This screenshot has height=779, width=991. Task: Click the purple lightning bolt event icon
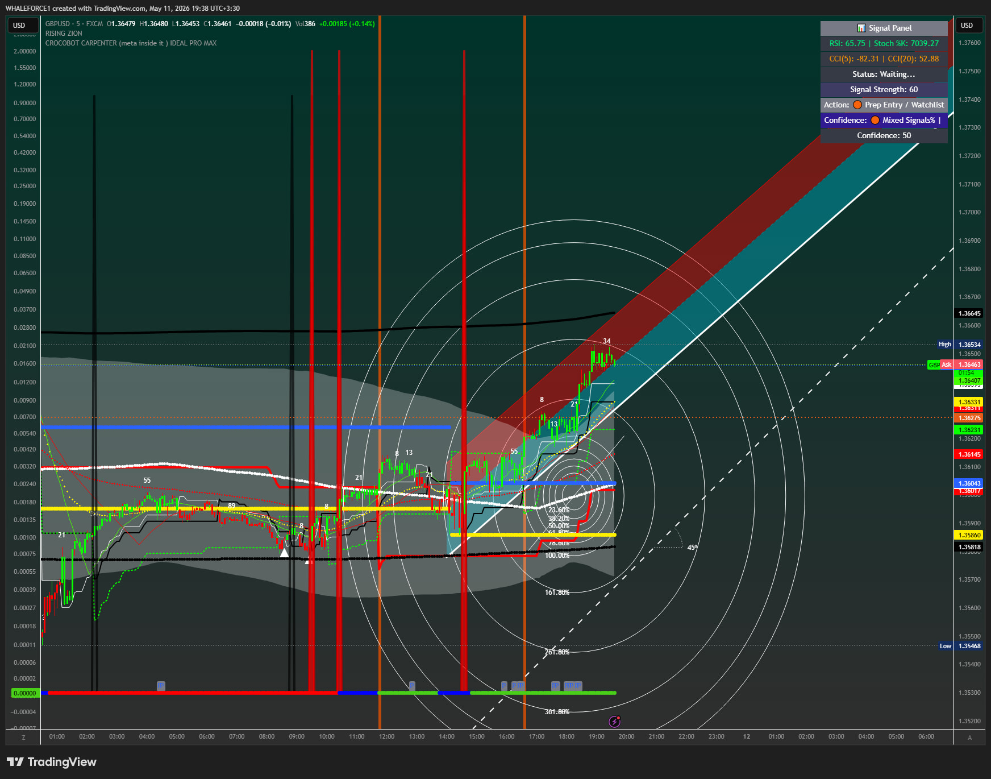pos(614,722)
